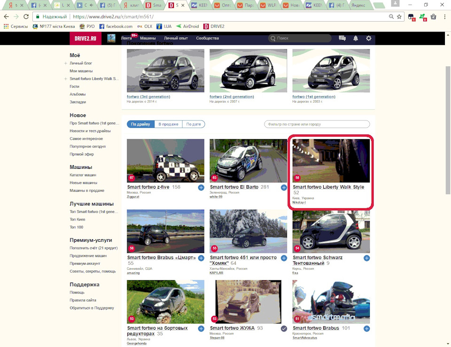Open OLX bookmark
The width and height of the screenshot is (451, 347).
click(x=145, y=26)
